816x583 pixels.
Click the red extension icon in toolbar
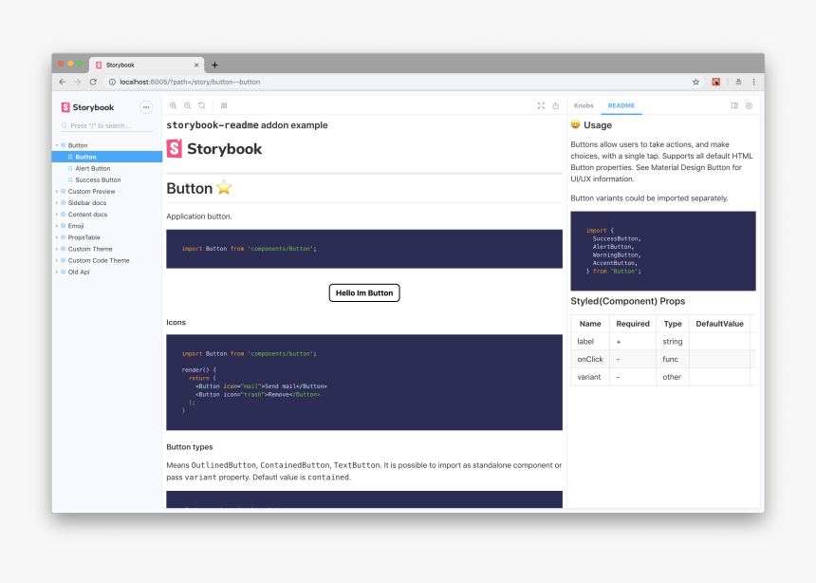pyautogui.click(x=716, y=82)
